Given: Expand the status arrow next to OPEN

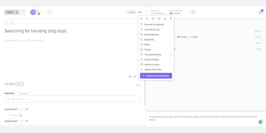Looking at the screenshot, I should (x=17, y=12).
